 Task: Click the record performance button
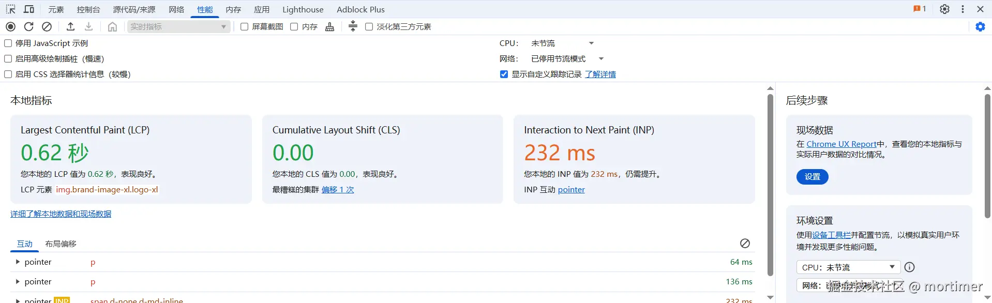(x=10, y=27)
